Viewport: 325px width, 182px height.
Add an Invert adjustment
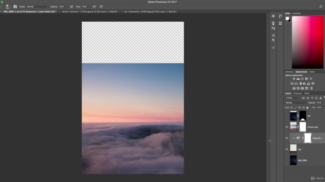click(294, 88)
